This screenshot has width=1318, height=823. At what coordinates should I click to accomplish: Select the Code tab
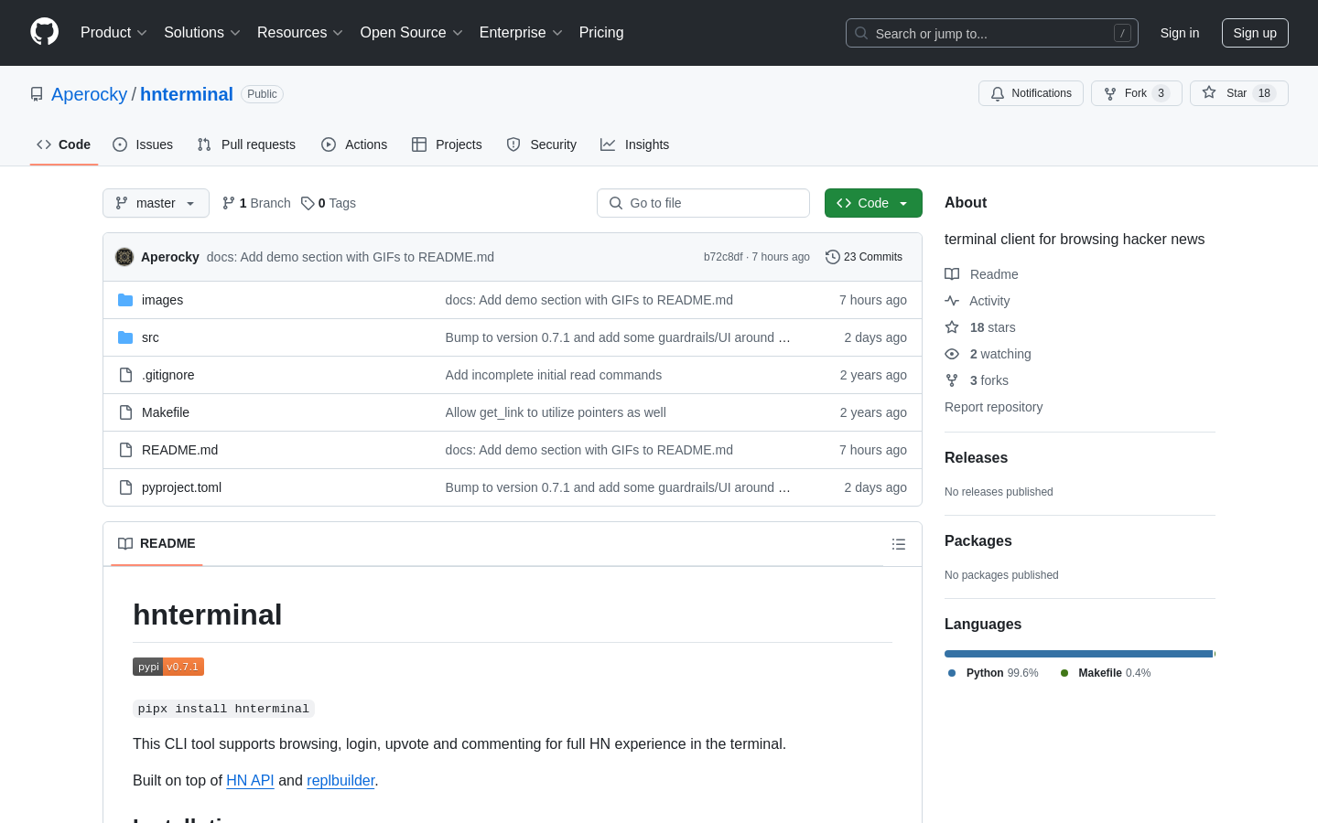pos(64,144)
